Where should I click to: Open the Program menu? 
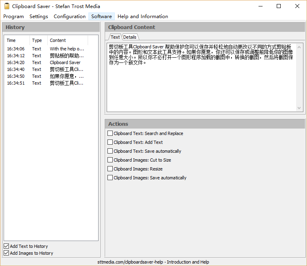tap(14, 17)
